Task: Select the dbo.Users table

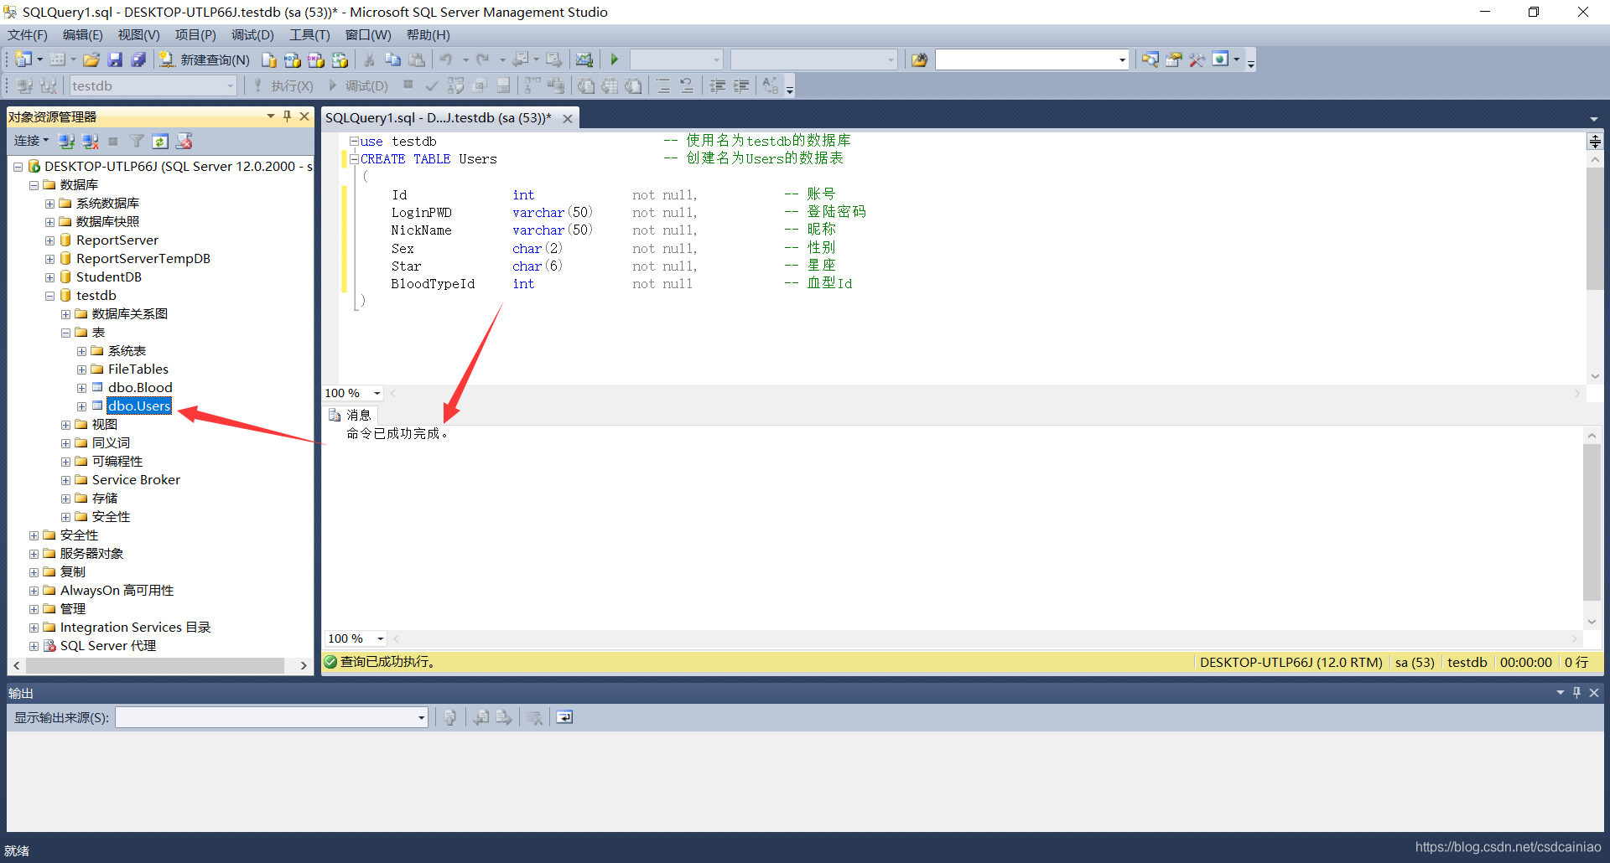Action: coord(139,406)
